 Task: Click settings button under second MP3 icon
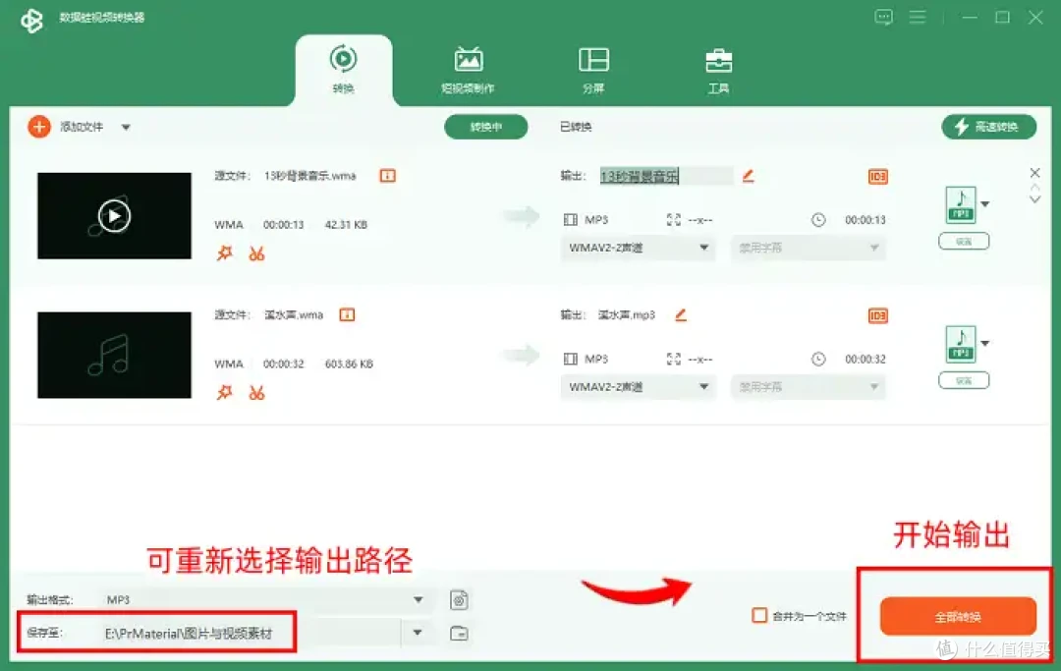965,380
